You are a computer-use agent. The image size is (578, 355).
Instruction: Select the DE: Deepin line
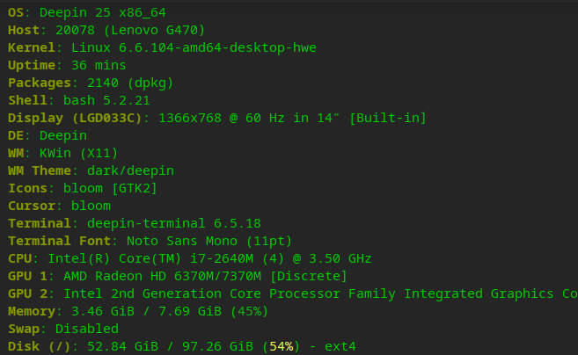pyautogui.click(x=48, y=136)
